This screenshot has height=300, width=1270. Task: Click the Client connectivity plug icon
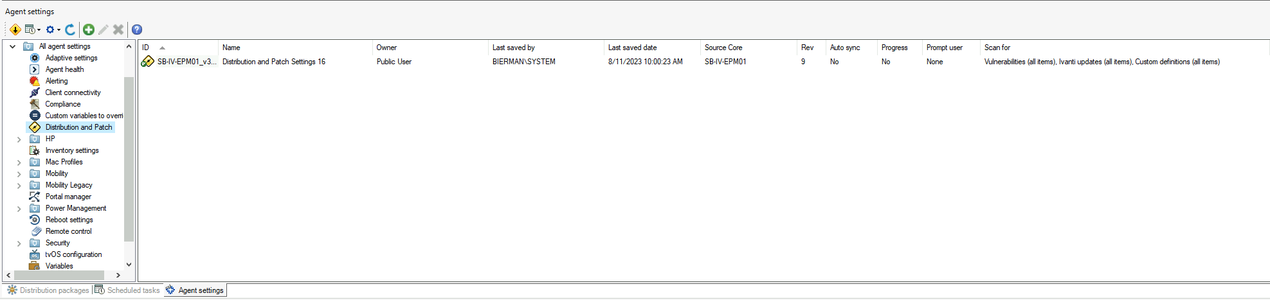35,93
